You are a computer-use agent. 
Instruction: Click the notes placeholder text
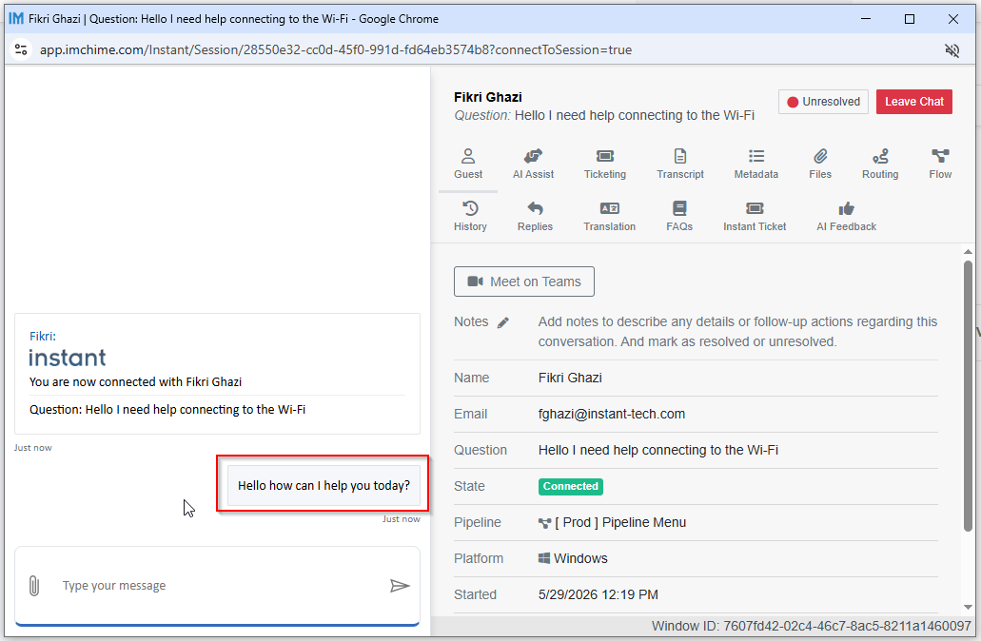(x=737, y=332)
